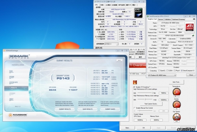
Task: Open UPGRADE in 3DMark Vantage sidebar
Action: [12, 93]
